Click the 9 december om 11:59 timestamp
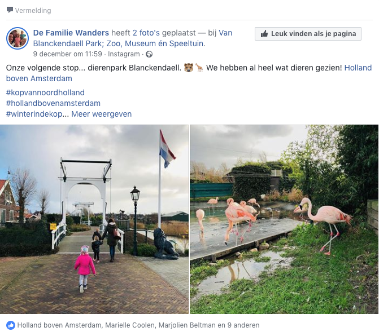 [67, 54]
